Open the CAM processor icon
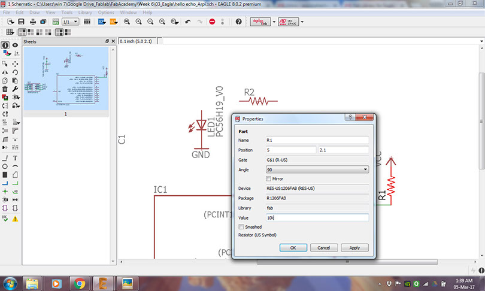Image resolution: width=485 pixels, height=291 pixels. tap(43, 22)
